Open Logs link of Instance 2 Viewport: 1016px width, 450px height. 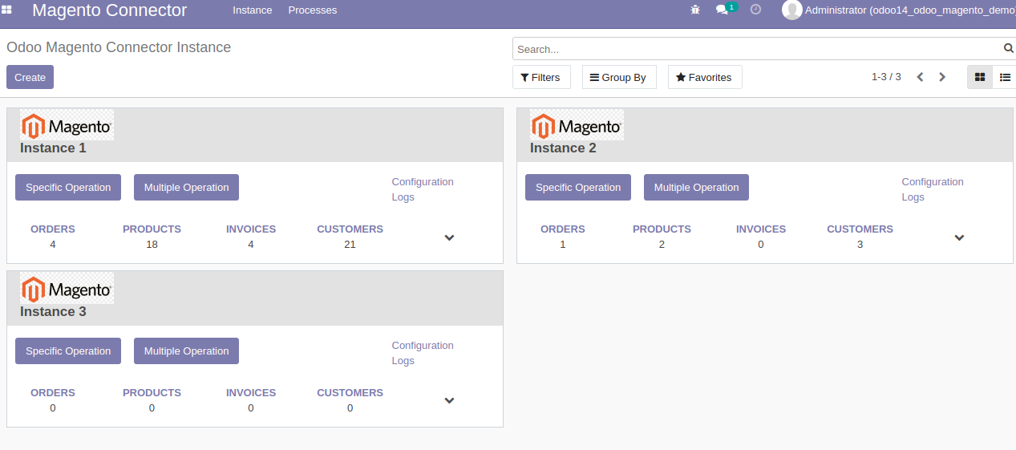coord(913,197)
